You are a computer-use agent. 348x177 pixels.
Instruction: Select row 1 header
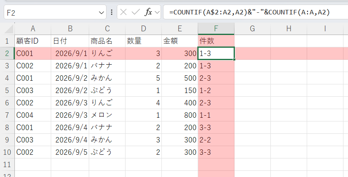[x=7, y=41]
